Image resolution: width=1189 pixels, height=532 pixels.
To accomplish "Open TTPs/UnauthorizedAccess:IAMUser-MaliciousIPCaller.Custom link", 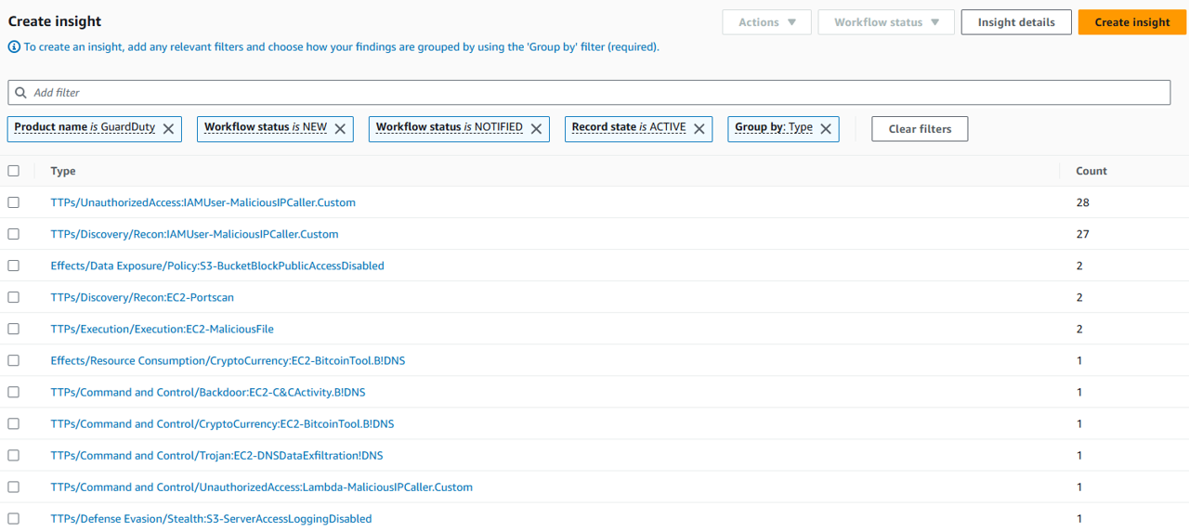I will (203, 202).
